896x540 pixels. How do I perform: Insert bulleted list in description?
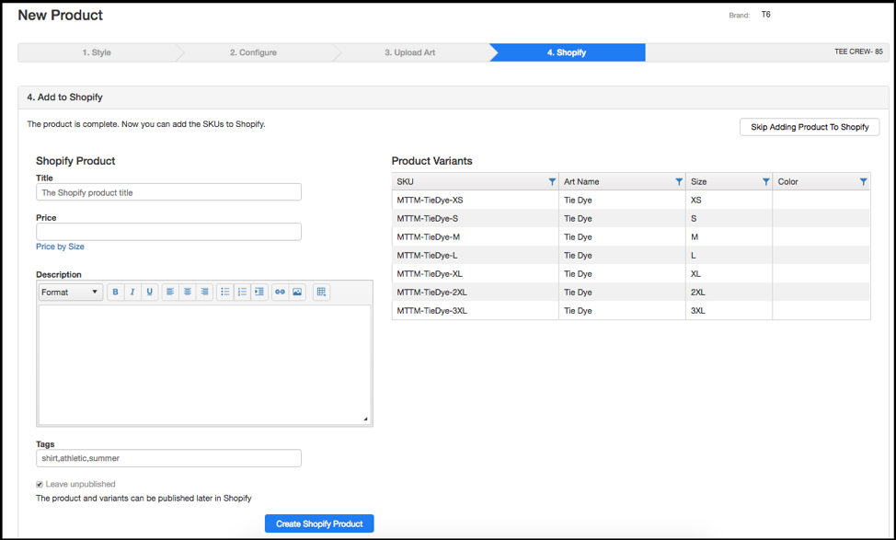225,292
